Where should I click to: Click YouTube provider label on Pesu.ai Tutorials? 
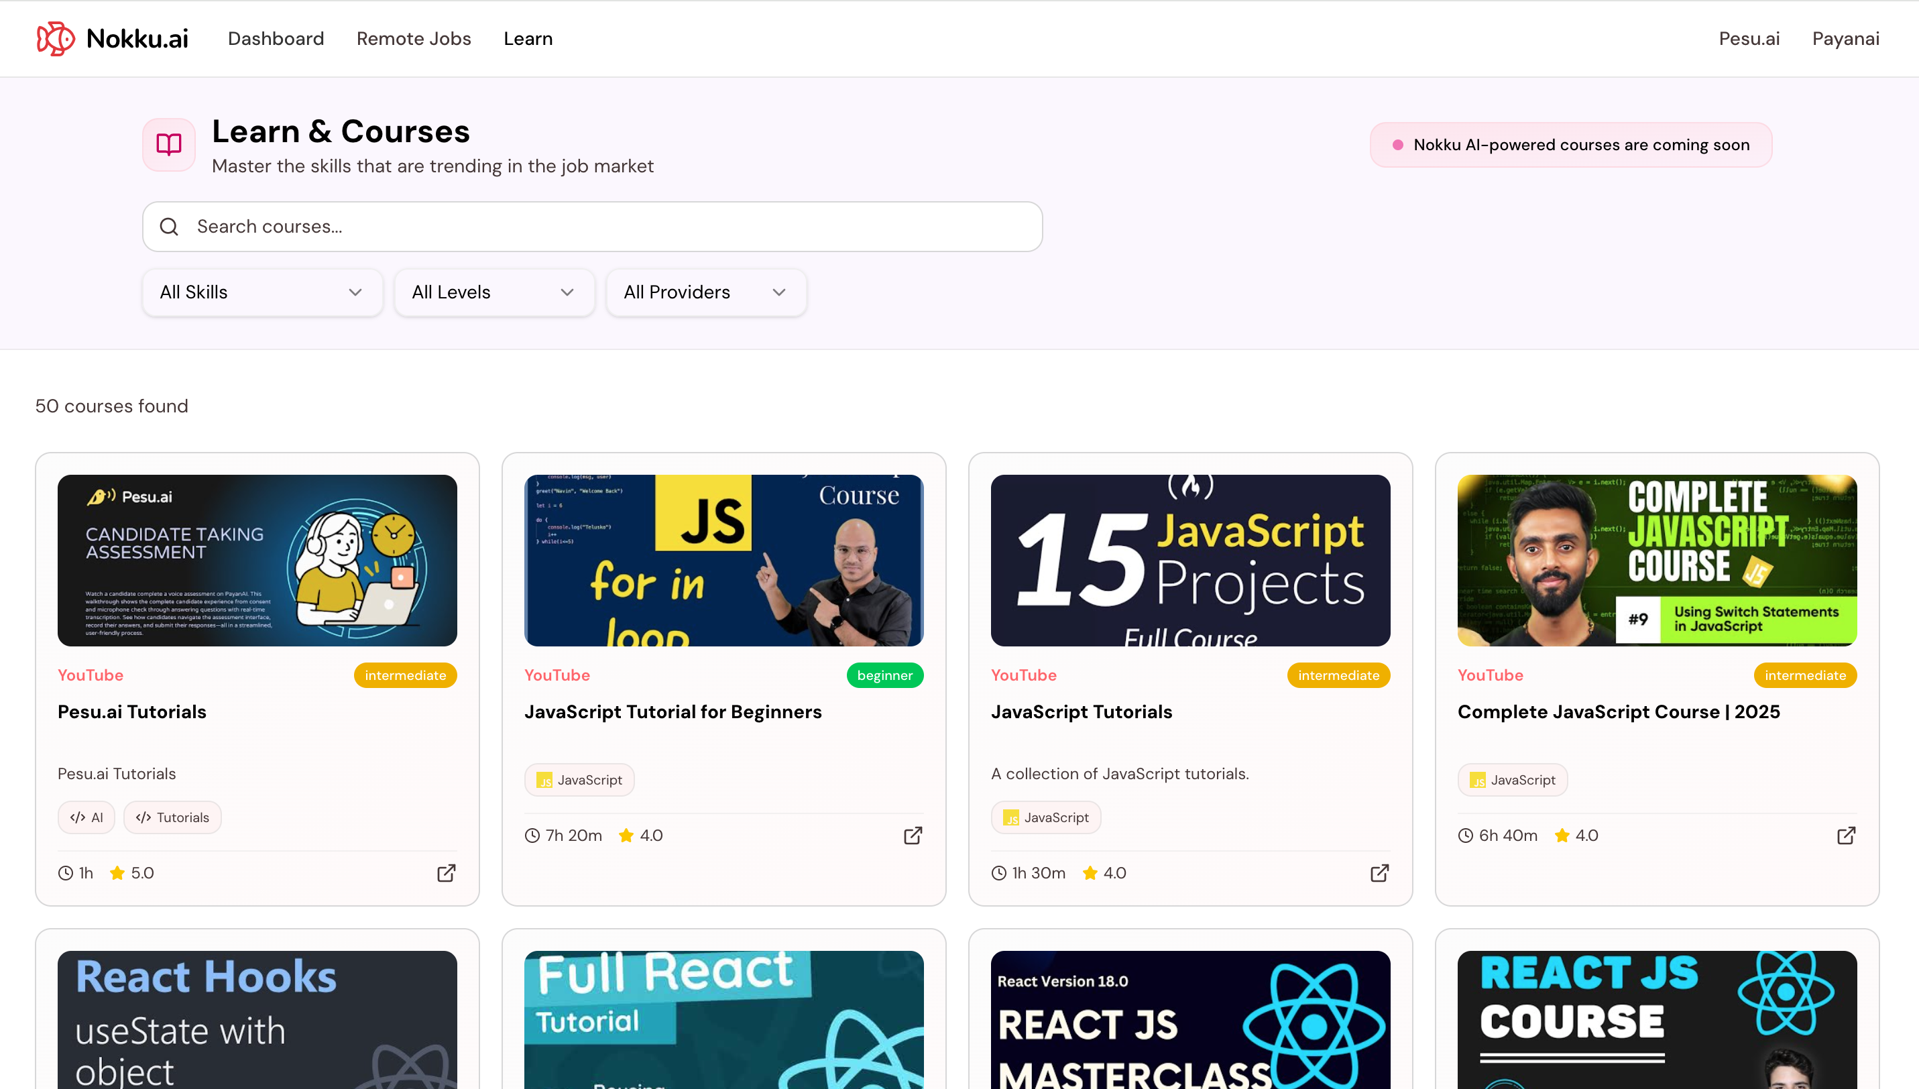91,675
